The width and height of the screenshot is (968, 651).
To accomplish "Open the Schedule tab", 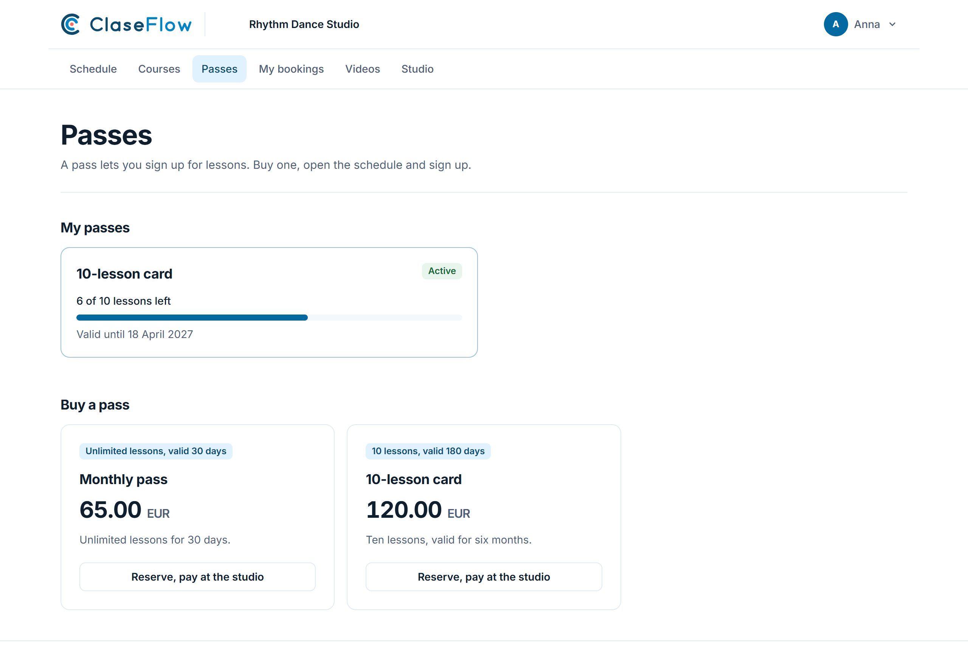I will point(93,69).
